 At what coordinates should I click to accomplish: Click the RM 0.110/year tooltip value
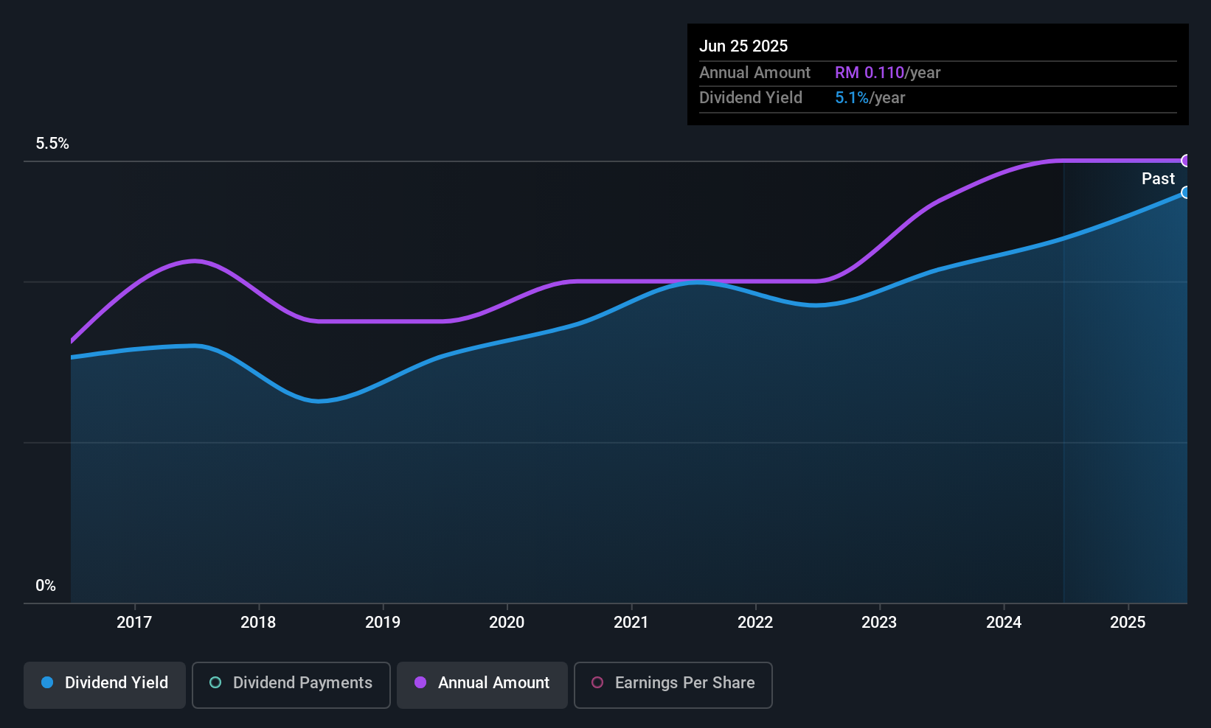tap(888, 73)
